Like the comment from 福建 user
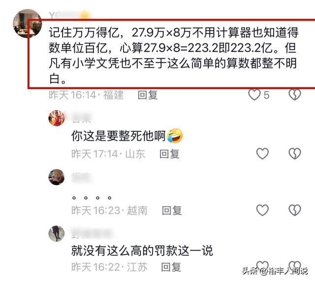The height and width of the screenshot is (282, 315). pyautogui.click(x=254, y=94)
